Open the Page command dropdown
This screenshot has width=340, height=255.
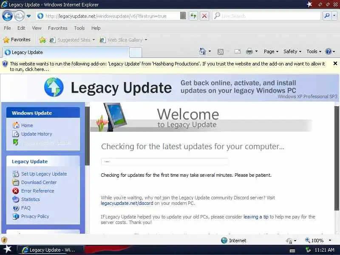coord(271,51)
